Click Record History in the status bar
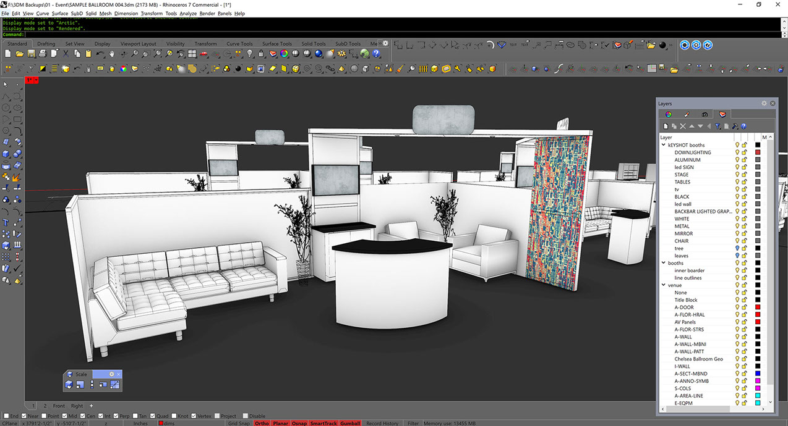The image size is (788, 426). click(382, 424)
